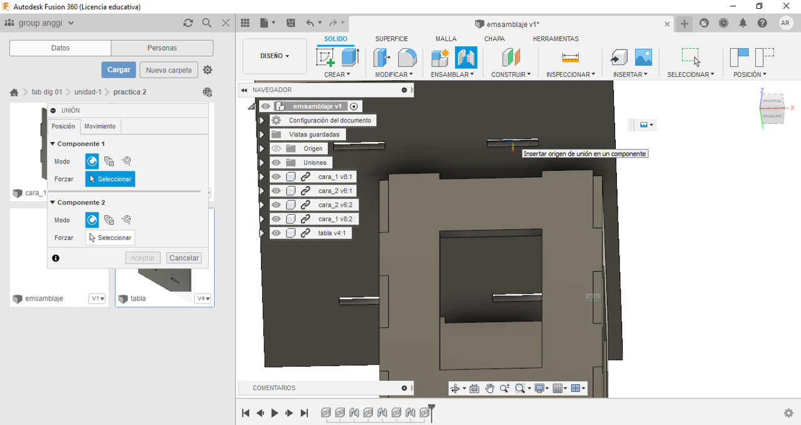Expand the Uniones folder in browser
Viewport: 801px width, 425px height.
pyautogui.click(x=262, y=163)
